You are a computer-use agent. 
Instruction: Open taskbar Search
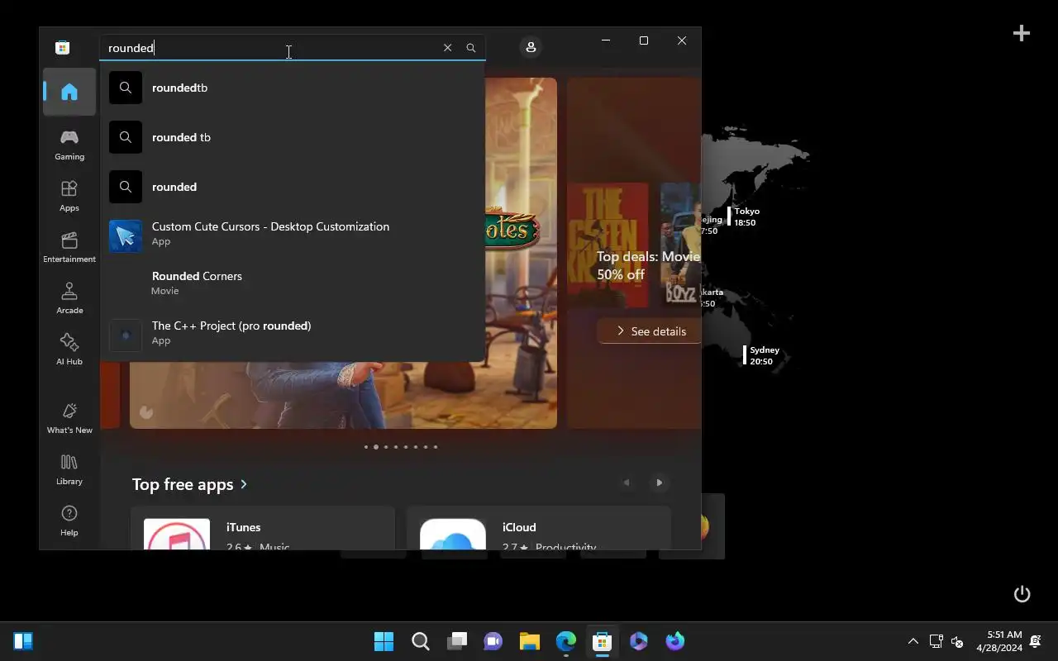coord(421,641)
